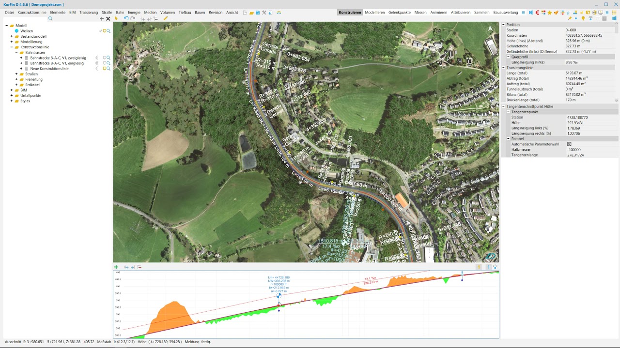The width and height of the screenshot is (620, 348).
Task: Select the Gelenkpunkte mode
Action: click(400, 13)
